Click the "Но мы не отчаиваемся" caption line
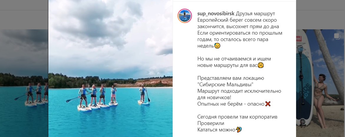This screenshot has height=137, width=345. (x=234, y=59)
